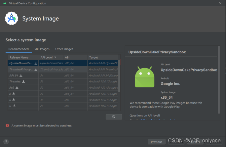Viewport: 226px width, 147px height.
Task: Click the API level 29 cell
Action: [51, 106]
